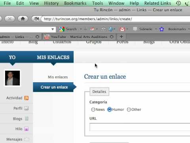This screenshot has height=143, width=190.
Task: Go to Actividad in the sidebar
Action: tap(14, 98)
